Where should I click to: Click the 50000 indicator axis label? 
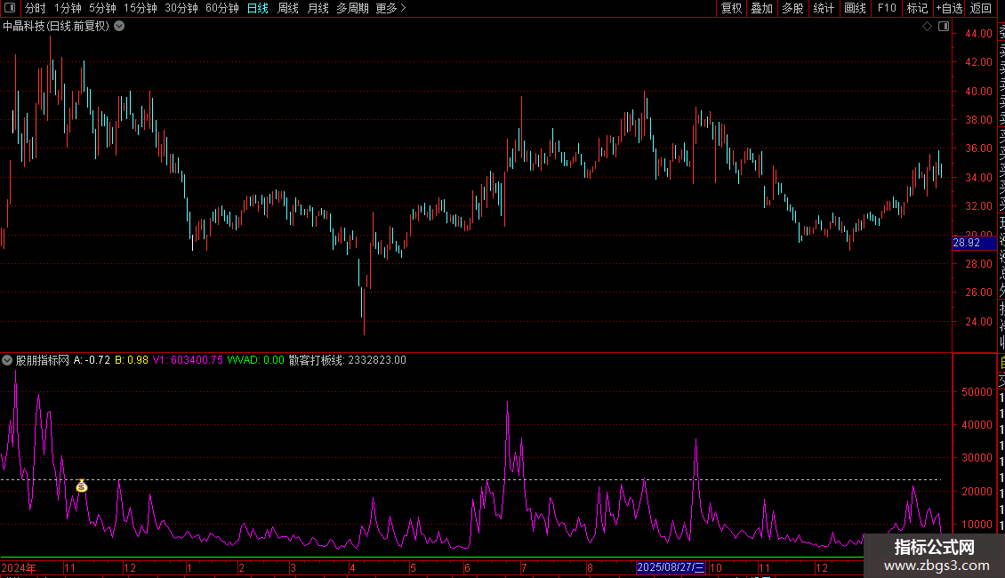coord(977,392)
